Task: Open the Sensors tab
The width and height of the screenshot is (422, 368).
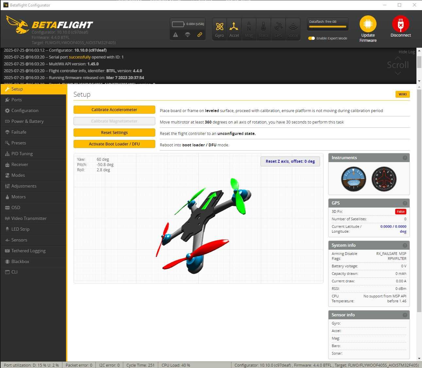Action: [x=33, y=240]
